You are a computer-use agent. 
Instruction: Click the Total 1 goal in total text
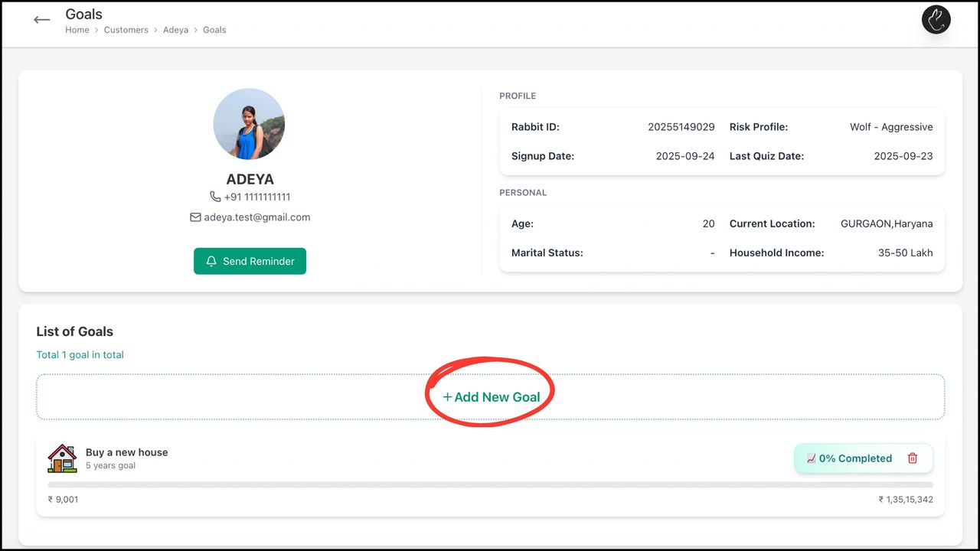(80, 355)
